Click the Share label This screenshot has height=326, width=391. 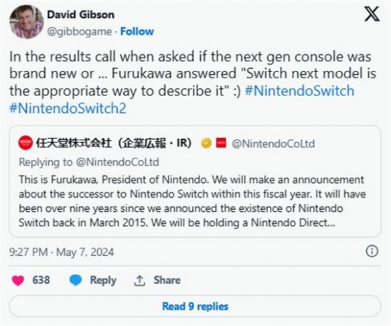pyautogui.click(x=167, y=280)
